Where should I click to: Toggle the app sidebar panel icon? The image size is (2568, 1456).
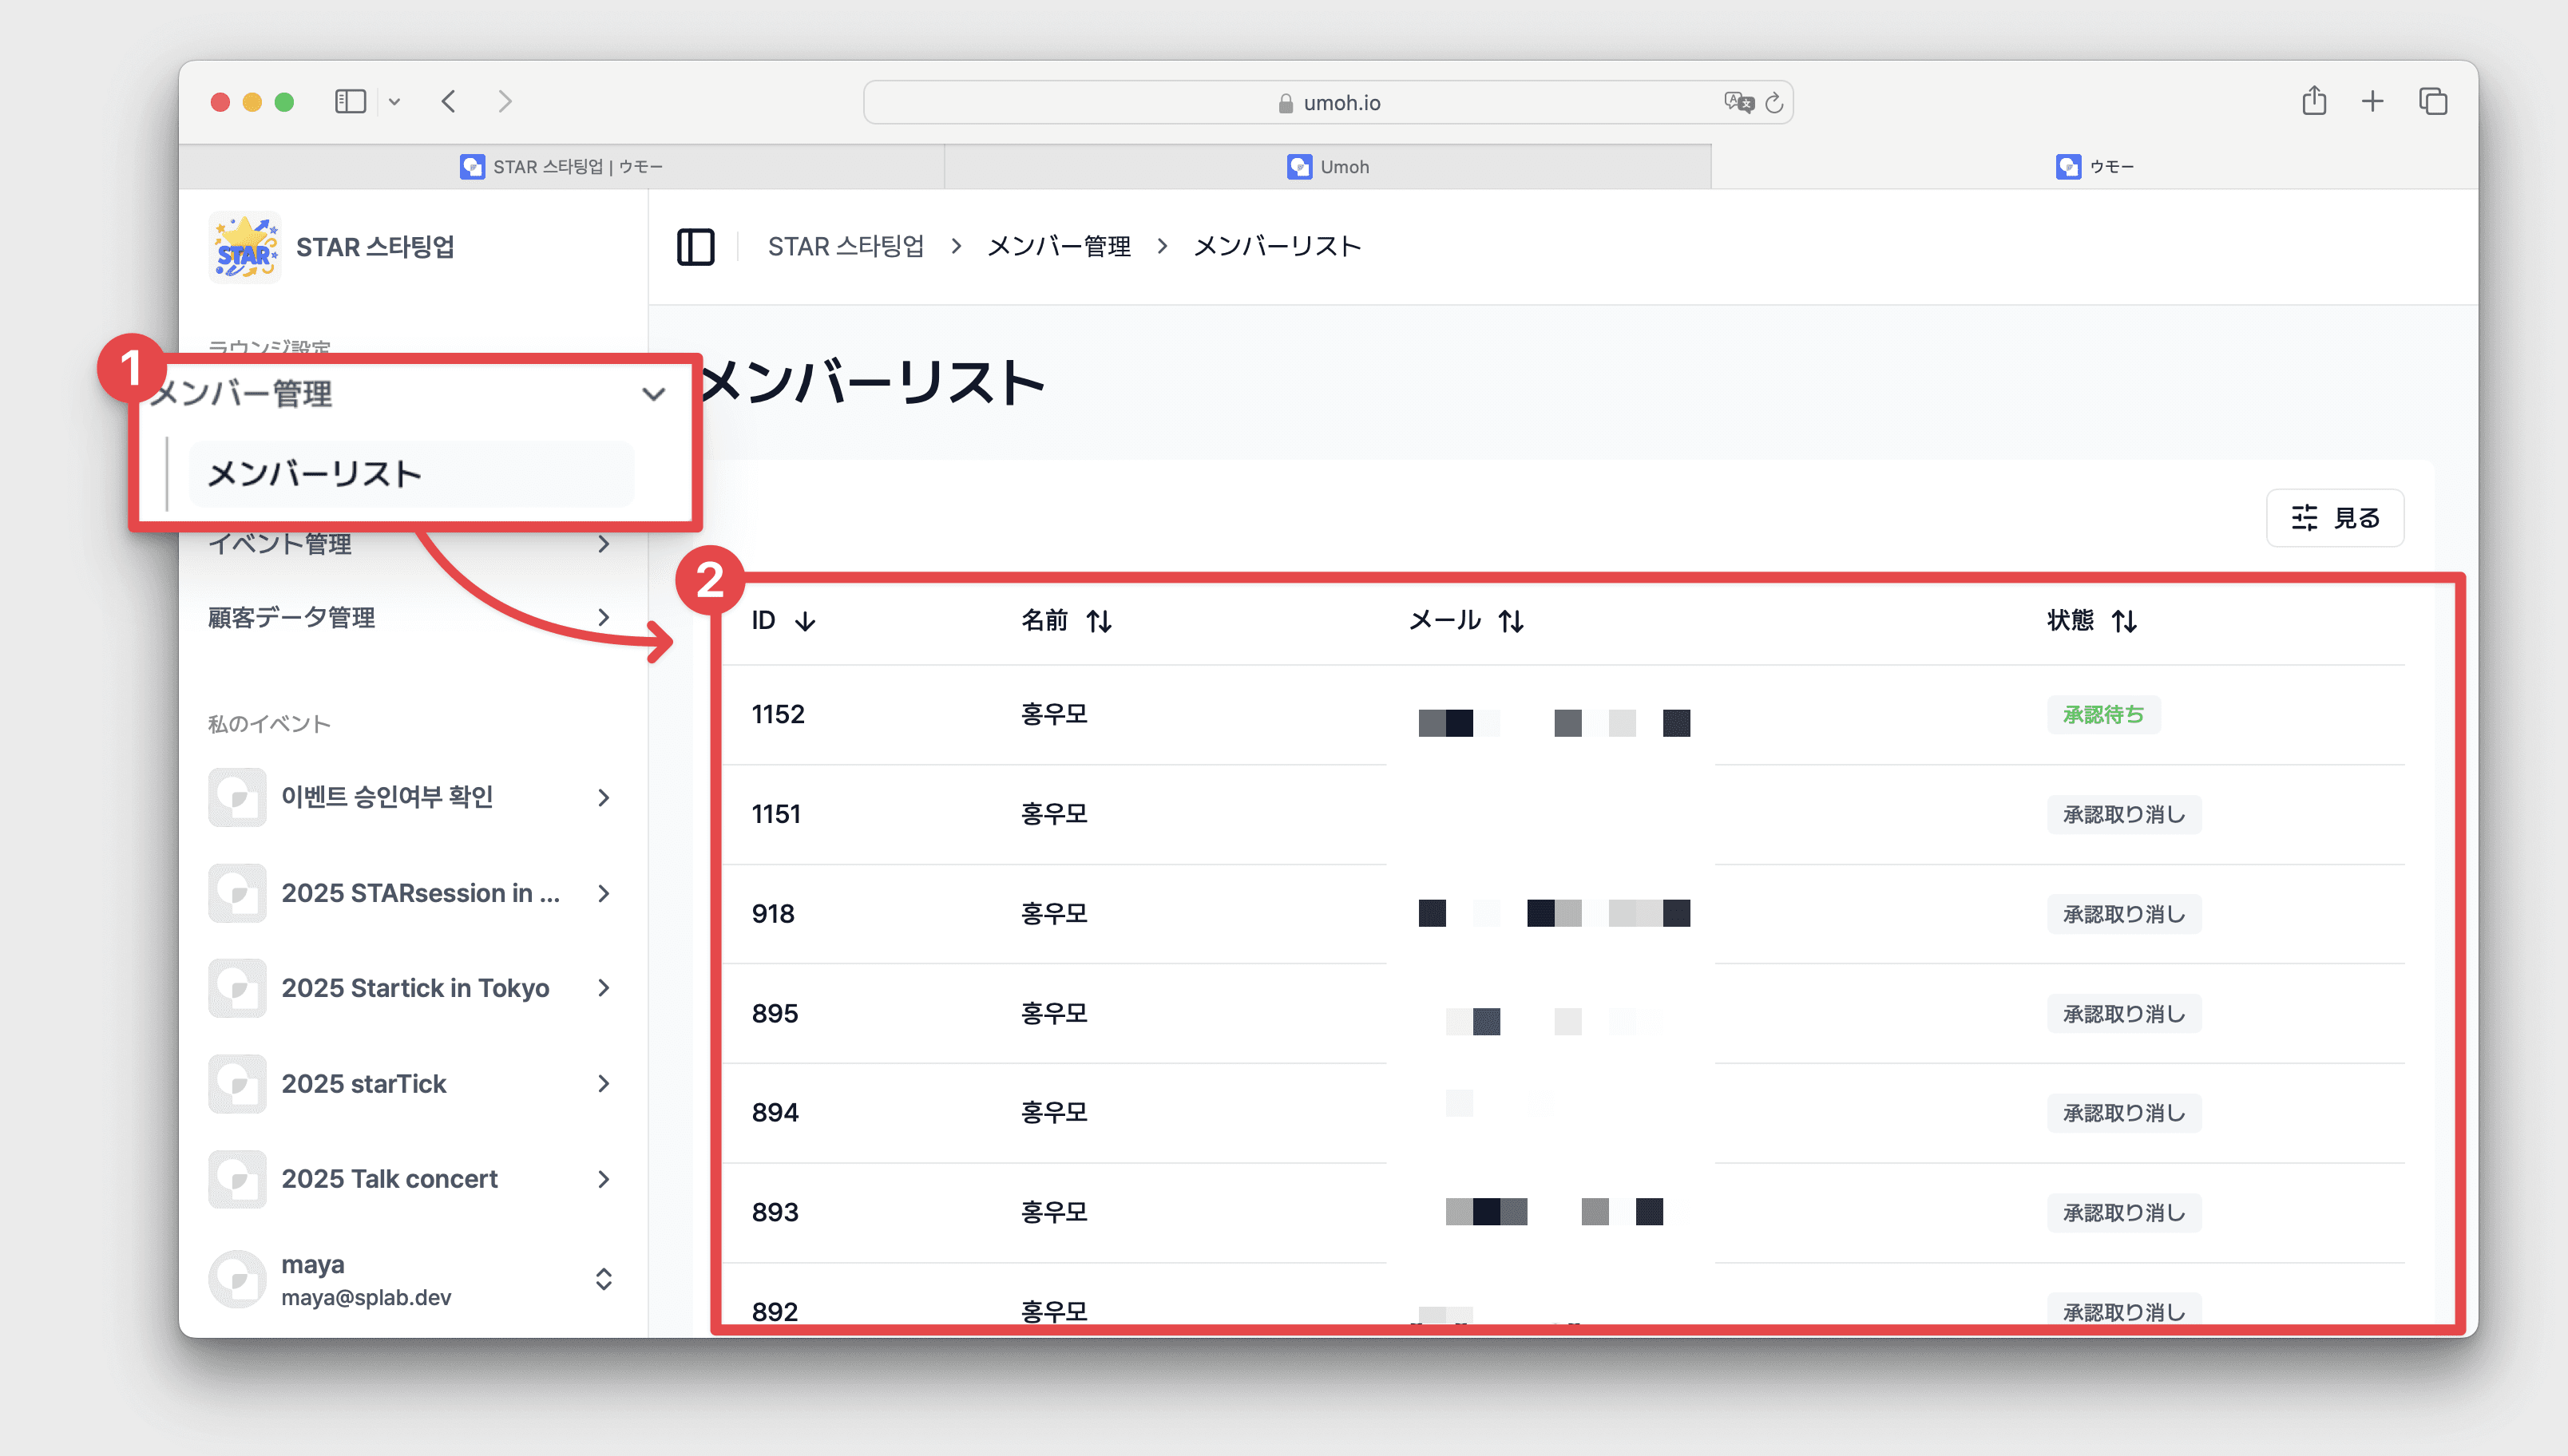[x=696, y=247]
